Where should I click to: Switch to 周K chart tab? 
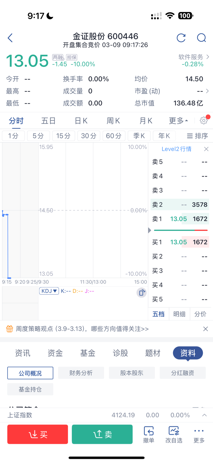point(113,121)
